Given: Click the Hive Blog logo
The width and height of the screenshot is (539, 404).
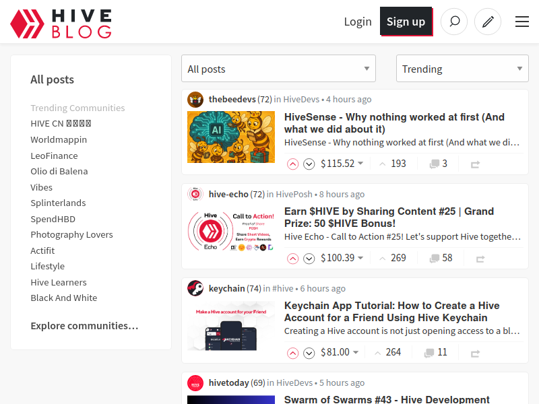Looking at the screenshot, I should tap(61, 24).
